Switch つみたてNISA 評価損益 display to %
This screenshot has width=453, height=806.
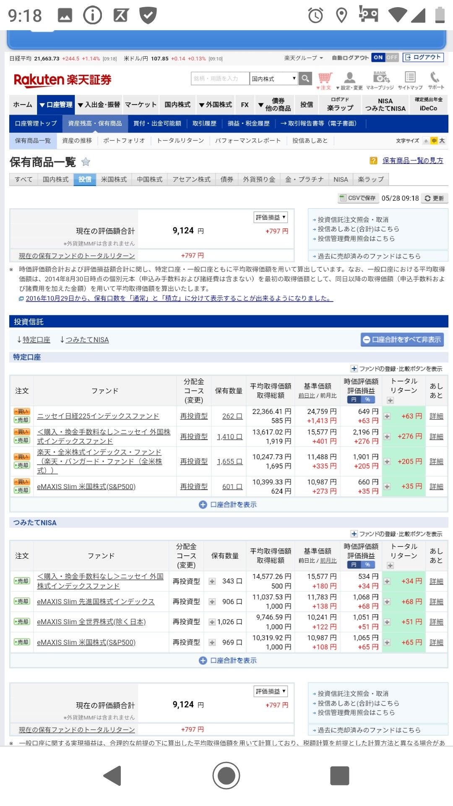point(368,565)
